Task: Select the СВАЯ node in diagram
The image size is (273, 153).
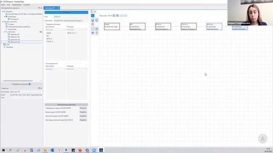Action: [112, 26]
